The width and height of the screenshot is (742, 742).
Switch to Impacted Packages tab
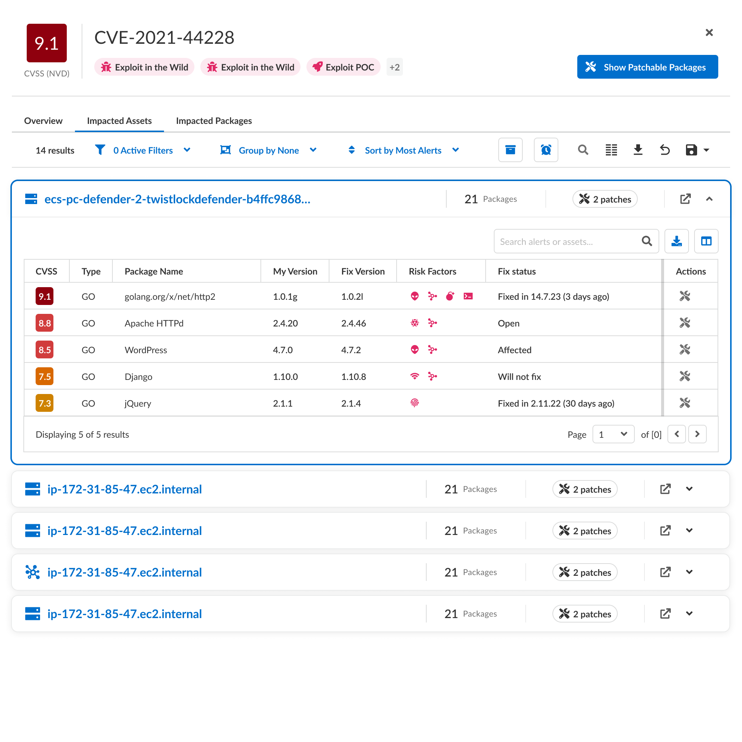coord(214,121)
